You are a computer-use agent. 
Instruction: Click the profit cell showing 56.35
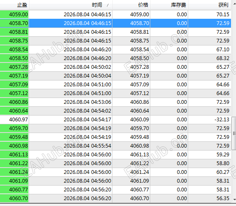(x=209, y=198)
